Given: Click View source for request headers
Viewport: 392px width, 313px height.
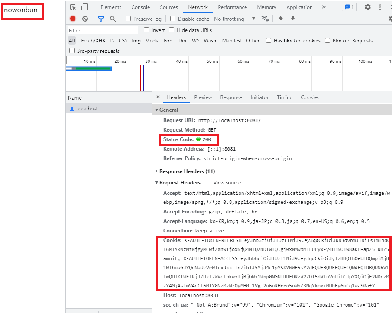Looking at the screenshot, I should [227, 183].
